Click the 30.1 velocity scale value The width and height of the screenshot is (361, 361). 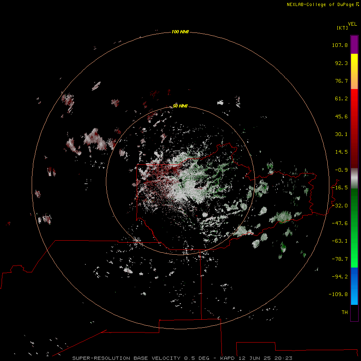[341, 134]
